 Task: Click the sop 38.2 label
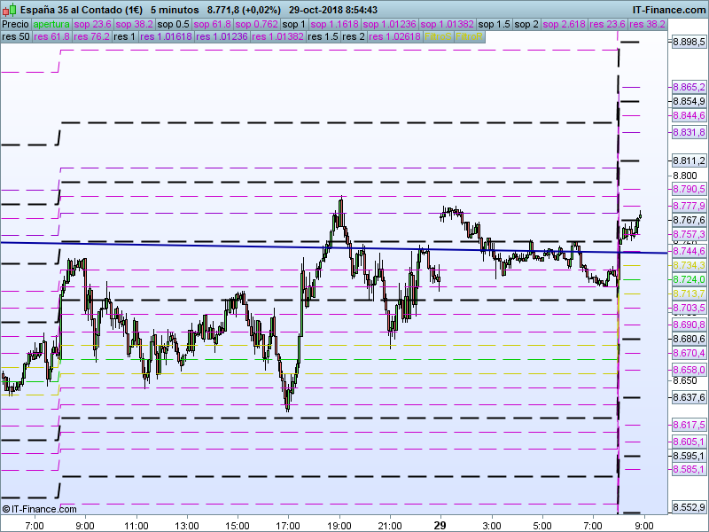tap(135, 25)
